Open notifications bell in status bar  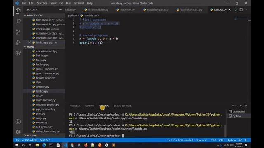click(x=246, y=140)
